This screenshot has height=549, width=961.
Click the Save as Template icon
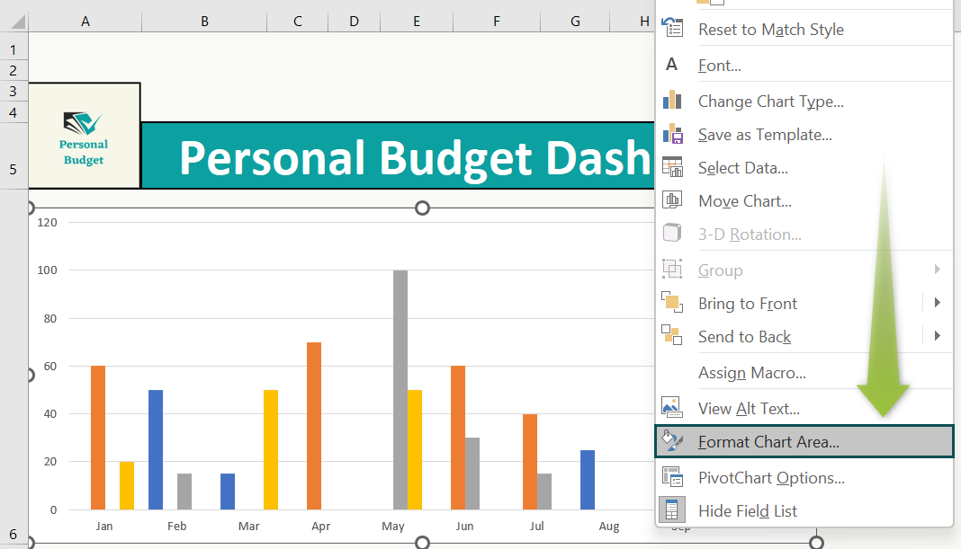[x=672, y=133]
